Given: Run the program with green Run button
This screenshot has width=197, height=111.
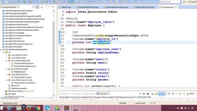Looking at the screenshot, I should coord(24,2).
